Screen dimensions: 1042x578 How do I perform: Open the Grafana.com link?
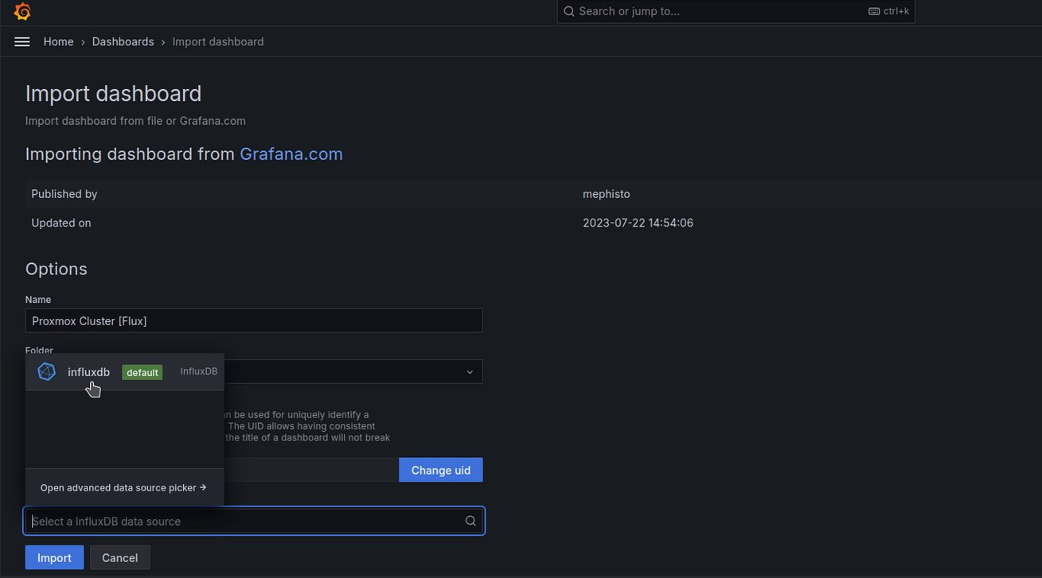tap(291, 154)
